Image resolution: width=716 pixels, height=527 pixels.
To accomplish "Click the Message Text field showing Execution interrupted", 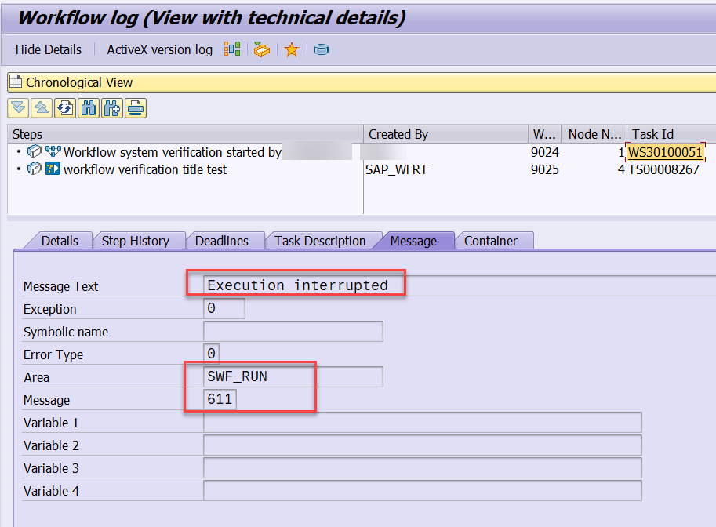I will pyautogui.click(x=460, y=285).
